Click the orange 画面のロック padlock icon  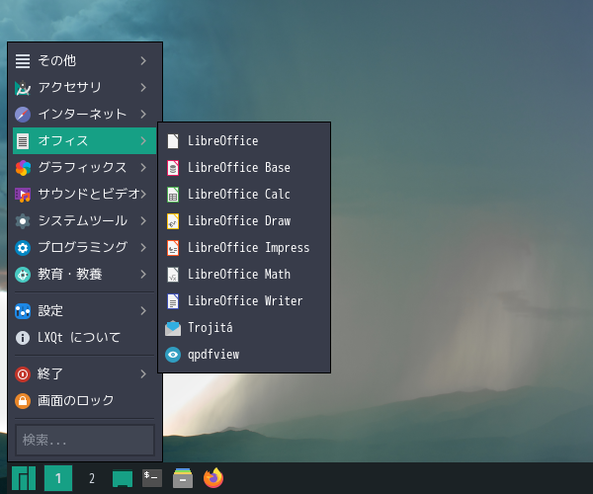click(23, 401)
